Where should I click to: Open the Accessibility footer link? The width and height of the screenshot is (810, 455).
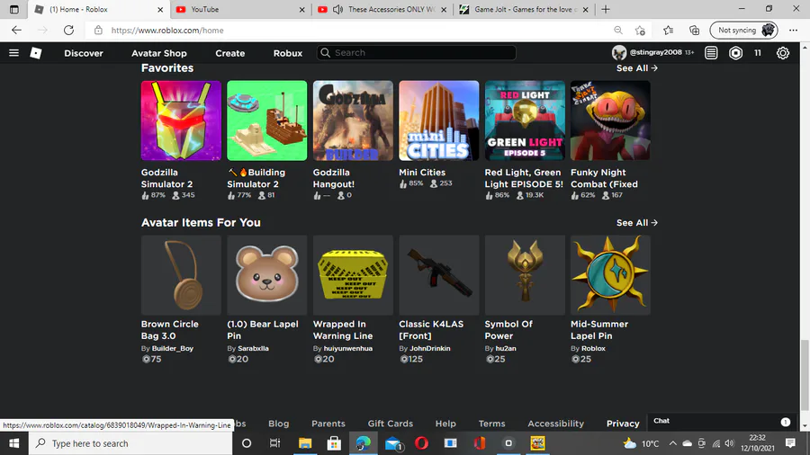pyautogui.click(x=555, y=424)
